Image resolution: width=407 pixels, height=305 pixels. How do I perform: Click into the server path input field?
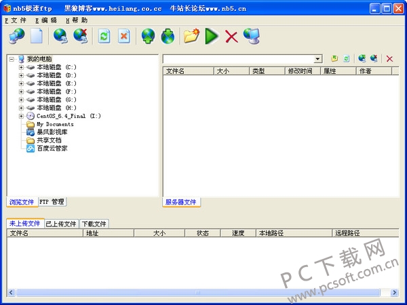238,59
